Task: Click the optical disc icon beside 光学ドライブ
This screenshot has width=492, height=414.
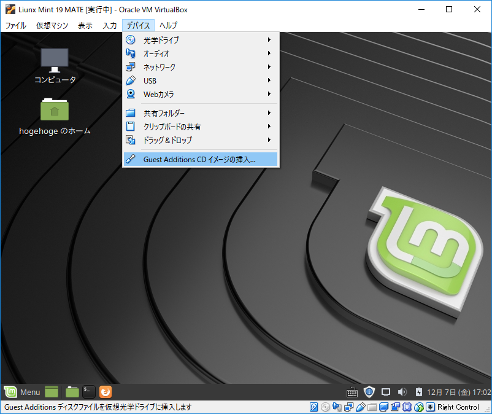Action: pos(131,40)
